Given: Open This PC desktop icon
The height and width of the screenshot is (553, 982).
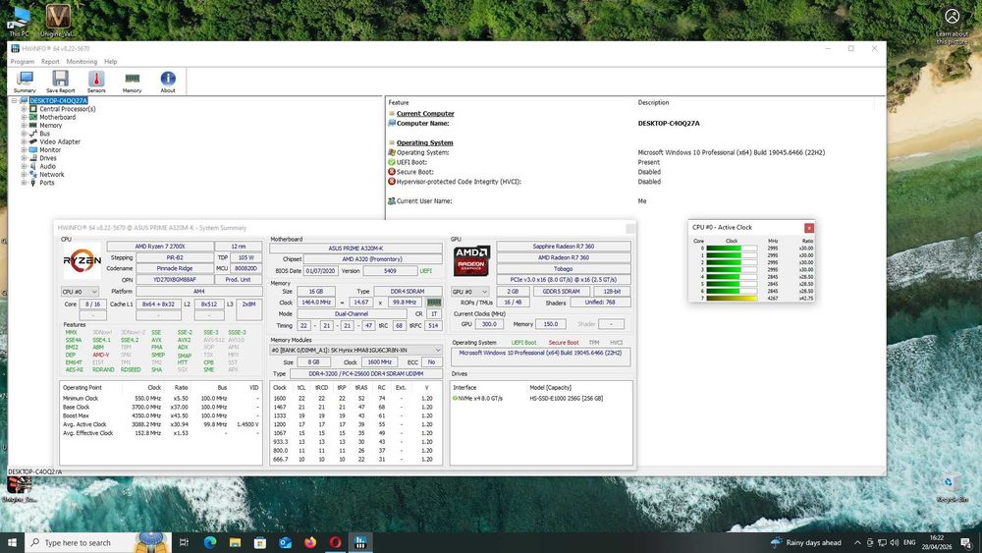Looking at the screenshot, I should [x=19, y=21].
